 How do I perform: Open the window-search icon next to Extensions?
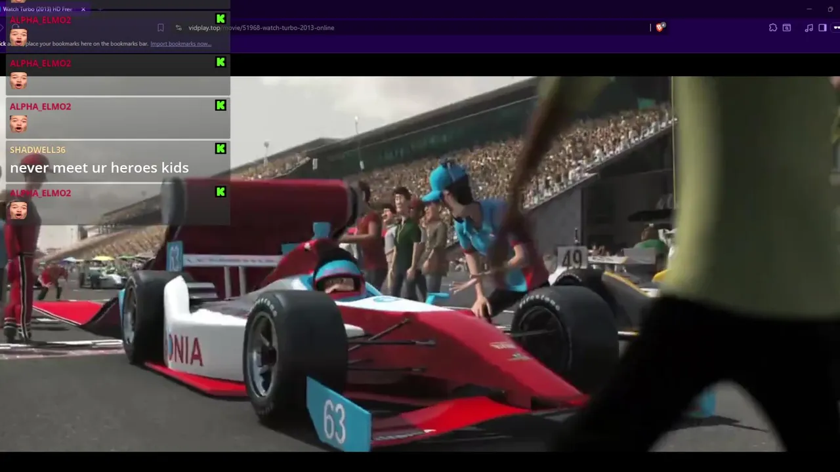tap(787, 28)
